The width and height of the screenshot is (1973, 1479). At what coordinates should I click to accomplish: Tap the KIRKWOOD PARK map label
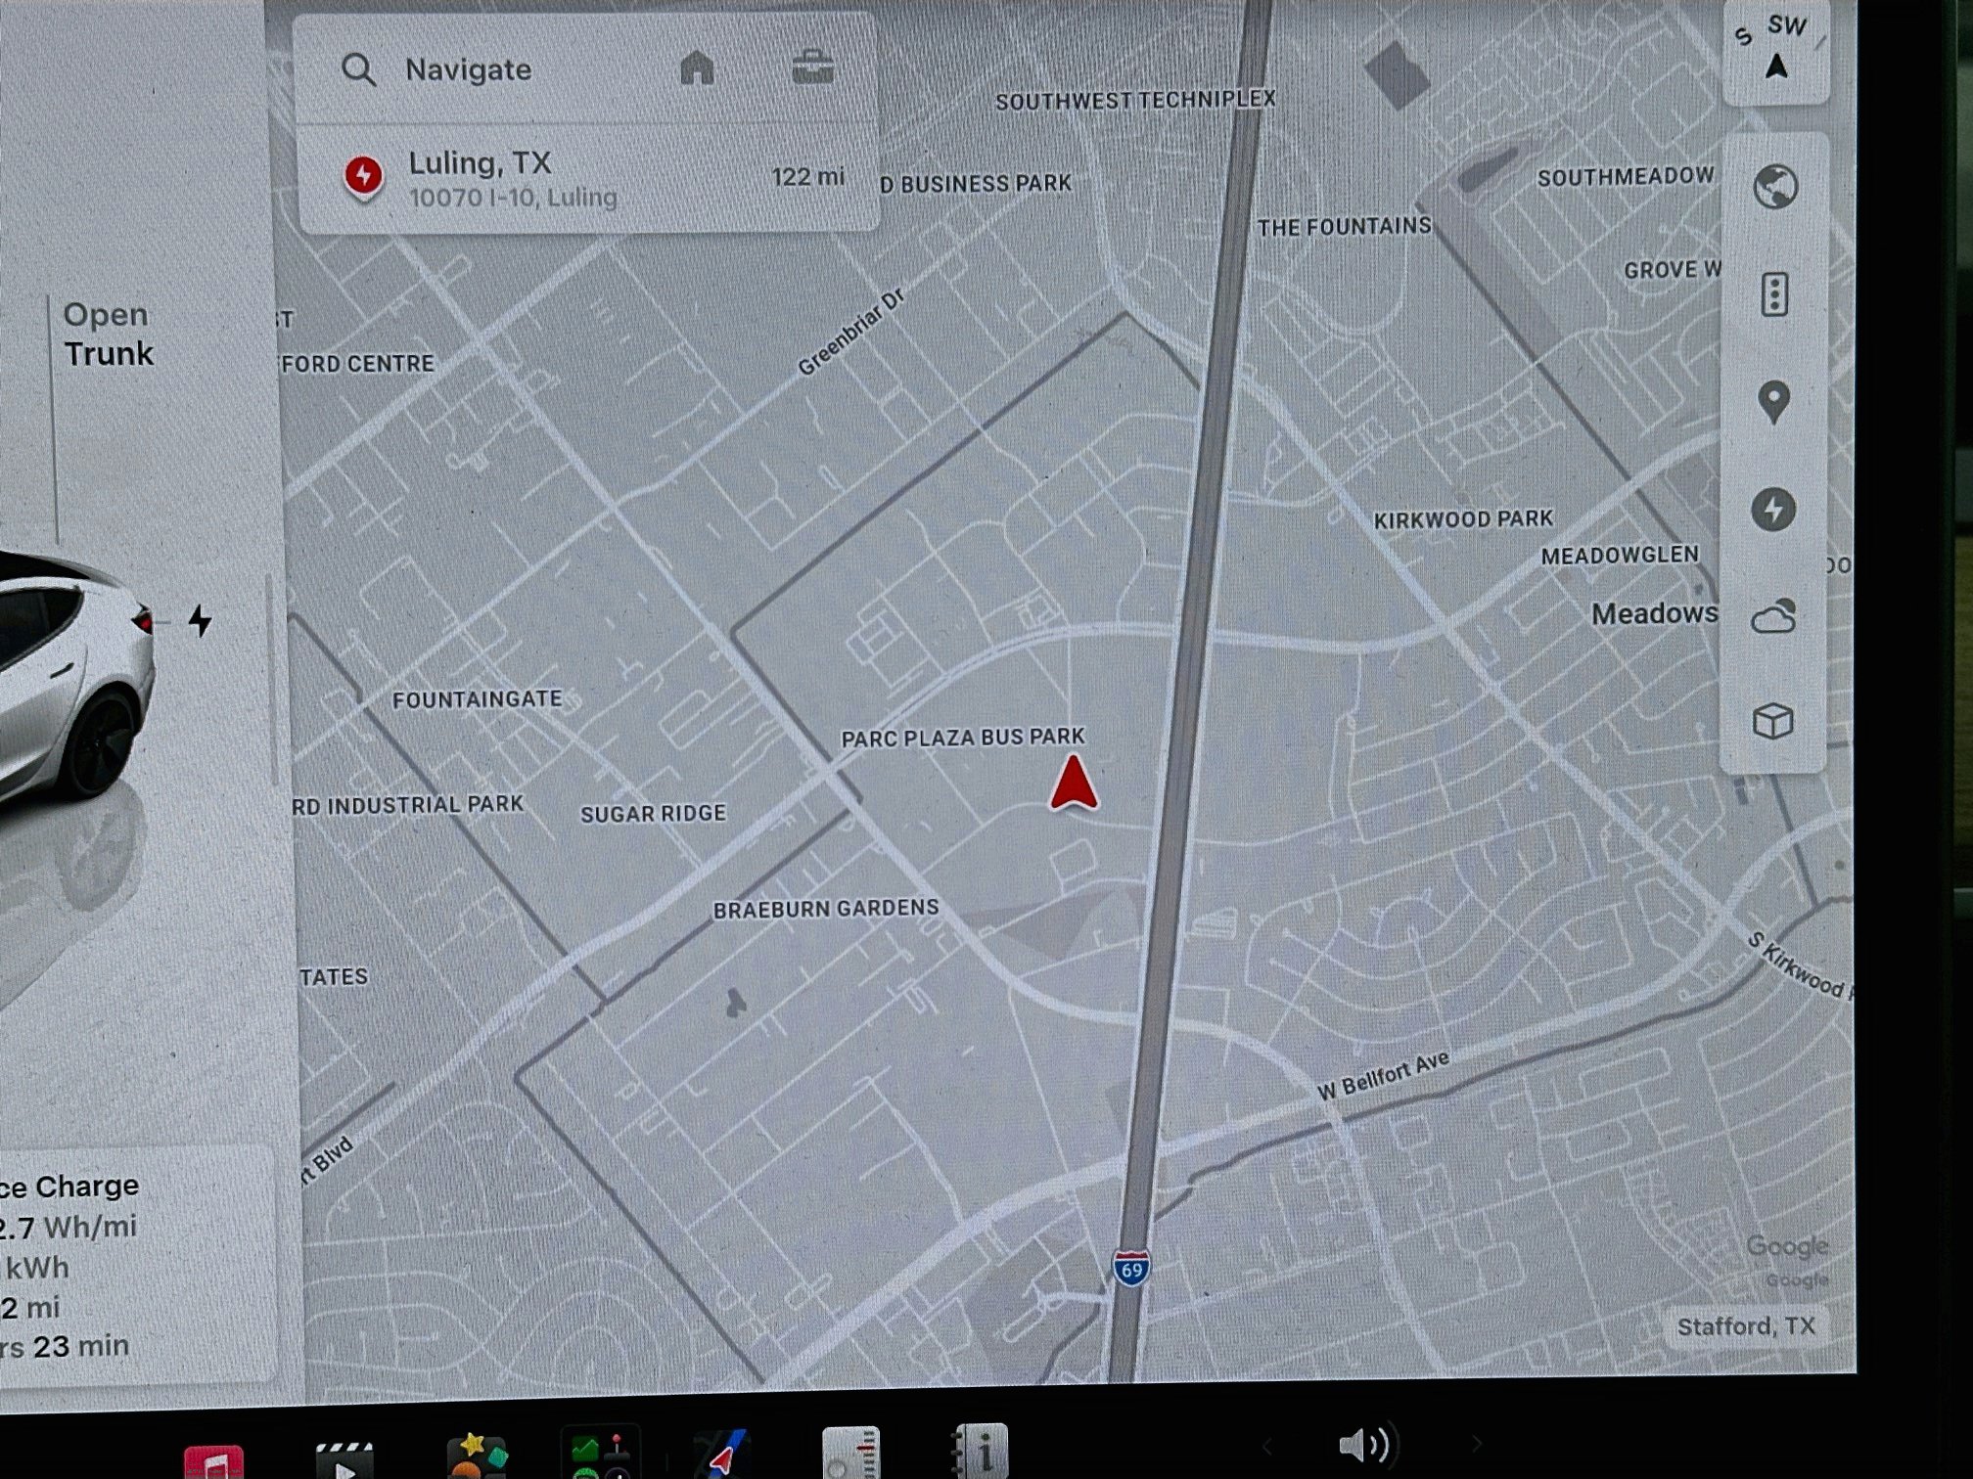pos(1463,519)
